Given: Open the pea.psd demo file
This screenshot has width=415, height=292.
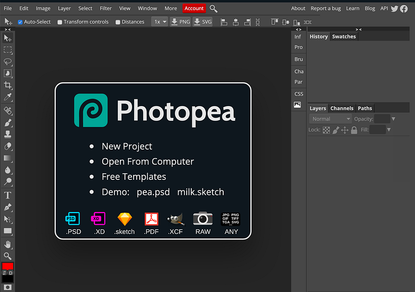Looking at the screenshot, I should coord(153,192).
